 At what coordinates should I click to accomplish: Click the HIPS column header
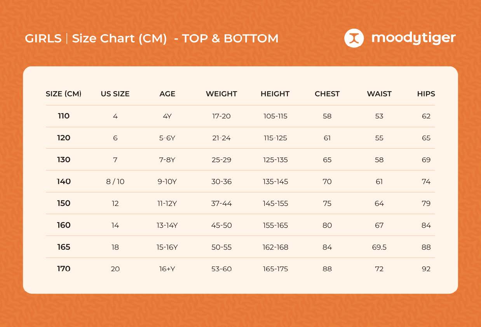pos(426,94)
